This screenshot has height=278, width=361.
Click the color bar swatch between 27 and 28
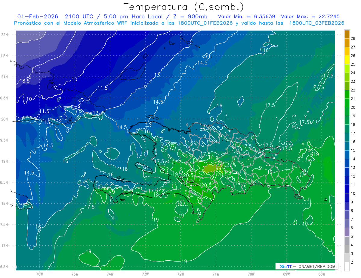pos(347,43)
